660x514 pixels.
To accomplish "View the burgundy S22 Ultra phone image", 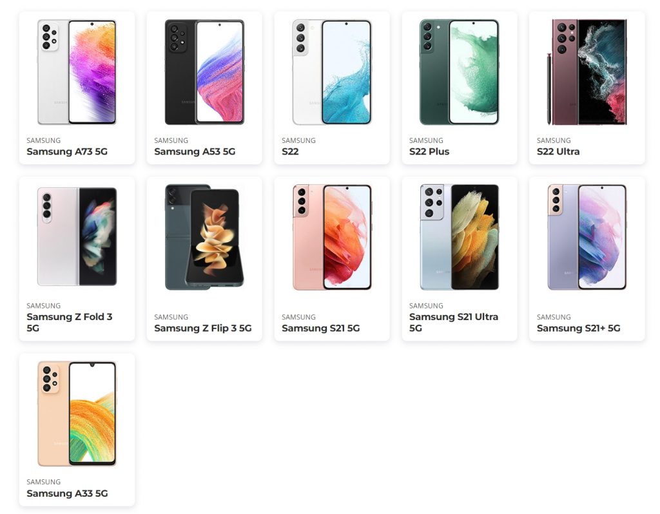I will [587, 72].
